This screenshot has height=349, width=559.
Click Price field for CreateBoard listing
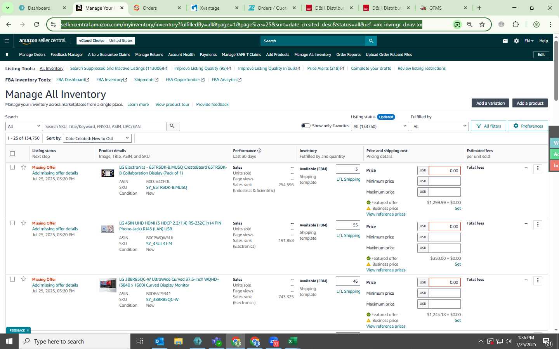pyautogui.click(x=445, y=171)
